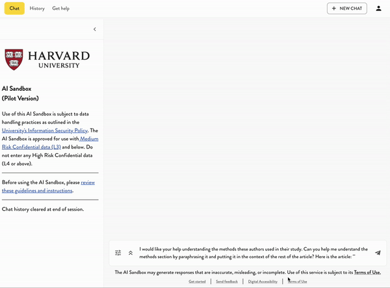Expand the prompt box with double-chevron icon
Viewport: 390px width, 288px height.
coord(131,253)
